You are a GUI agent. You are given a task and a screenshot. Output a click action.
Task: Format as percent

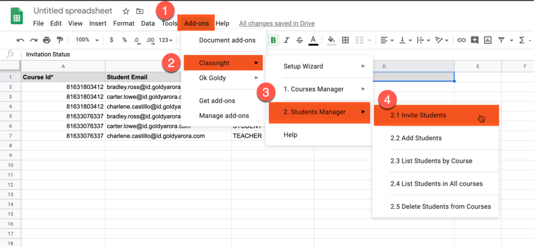(124, 40)
